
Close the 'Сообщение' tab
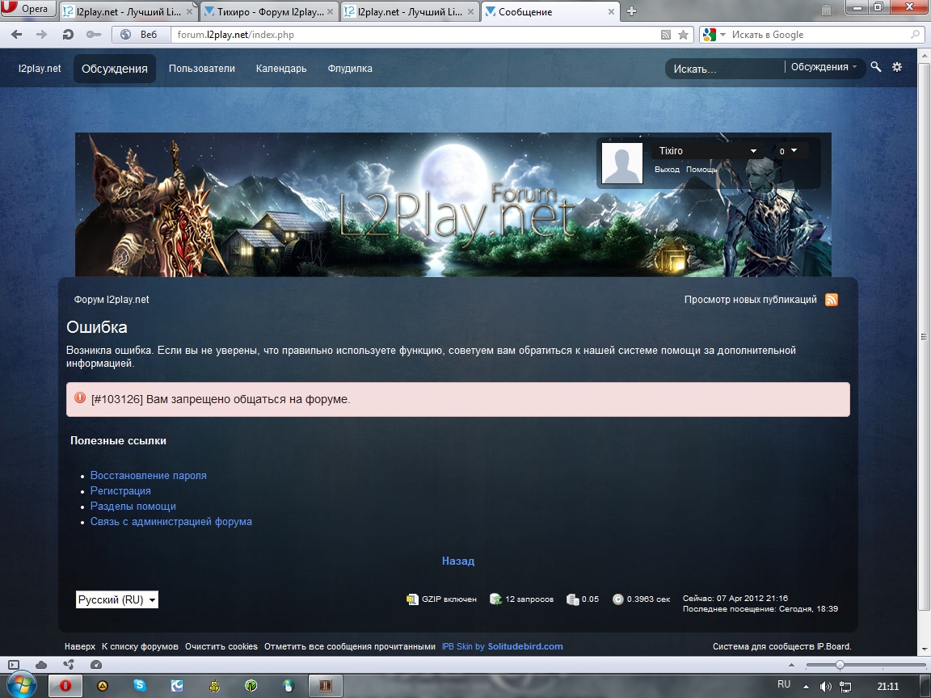pyautogui.click(x=611, y=11)
